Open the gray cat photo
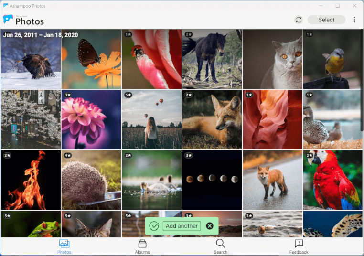This screenshot has height=256, width=364. point(273,59)
